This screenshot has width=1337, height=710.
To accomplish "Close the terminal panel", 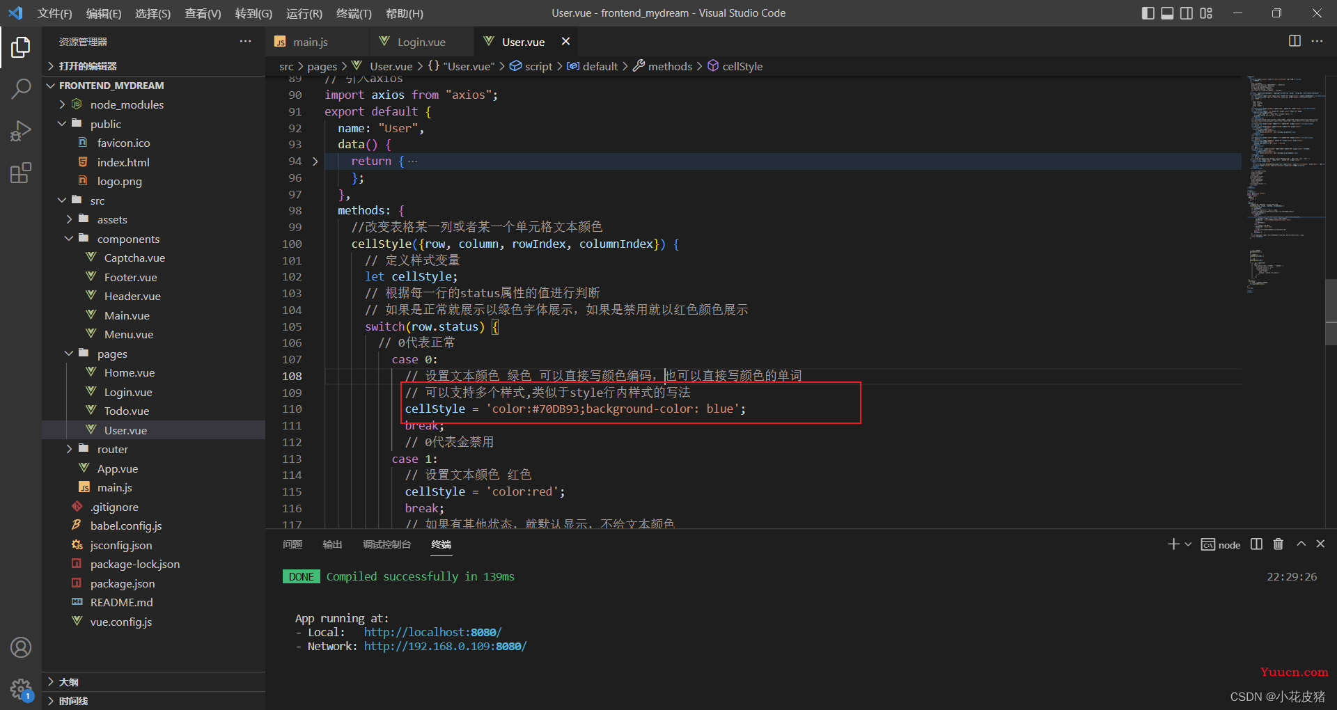I will 1320,544.
